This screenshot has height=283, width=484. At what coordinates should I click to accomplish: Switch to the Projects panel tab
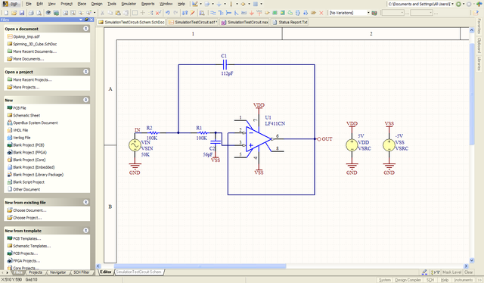pos(36,272)
